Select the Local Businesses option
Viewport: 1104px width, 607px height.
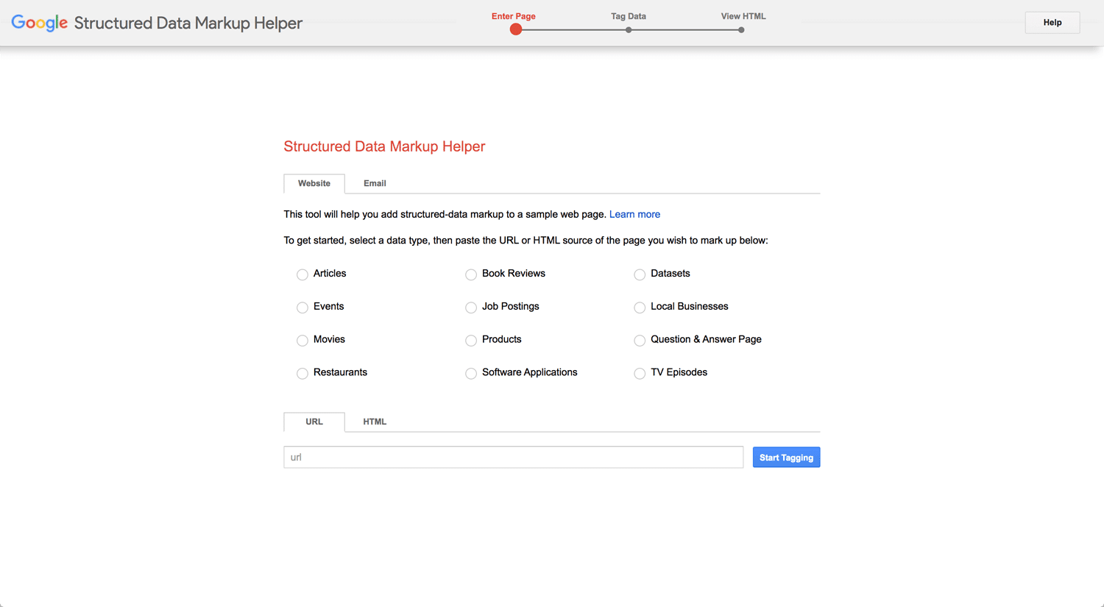[640, 308]
